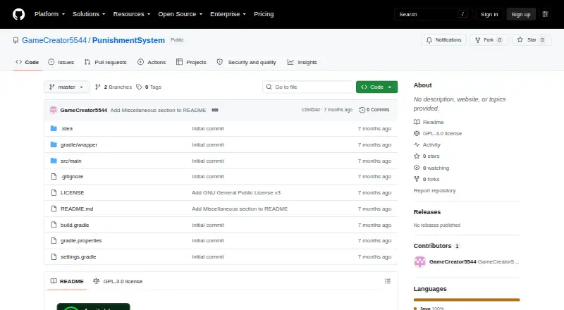
Task: Click the 0 stars link in About
Action: [427, 156]
